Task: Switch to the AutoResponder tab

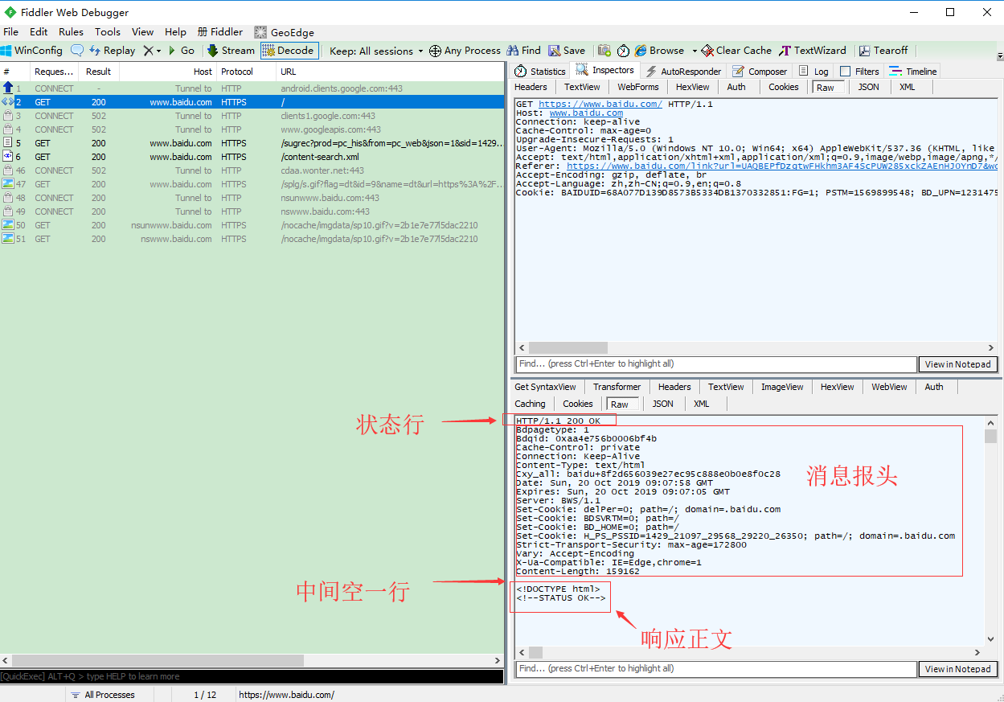Action: pyautogui.click(x=683, y=71)
